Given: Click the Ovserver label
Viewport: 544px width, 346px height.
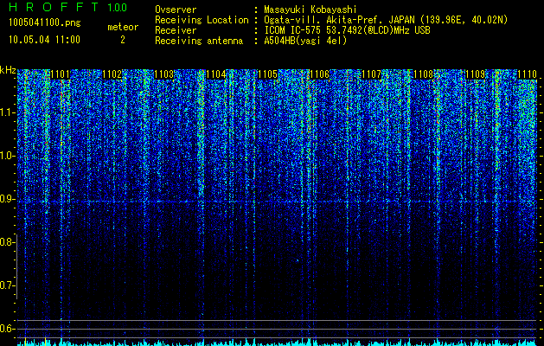Looking at the screenshot, I should tap(176, 10).
